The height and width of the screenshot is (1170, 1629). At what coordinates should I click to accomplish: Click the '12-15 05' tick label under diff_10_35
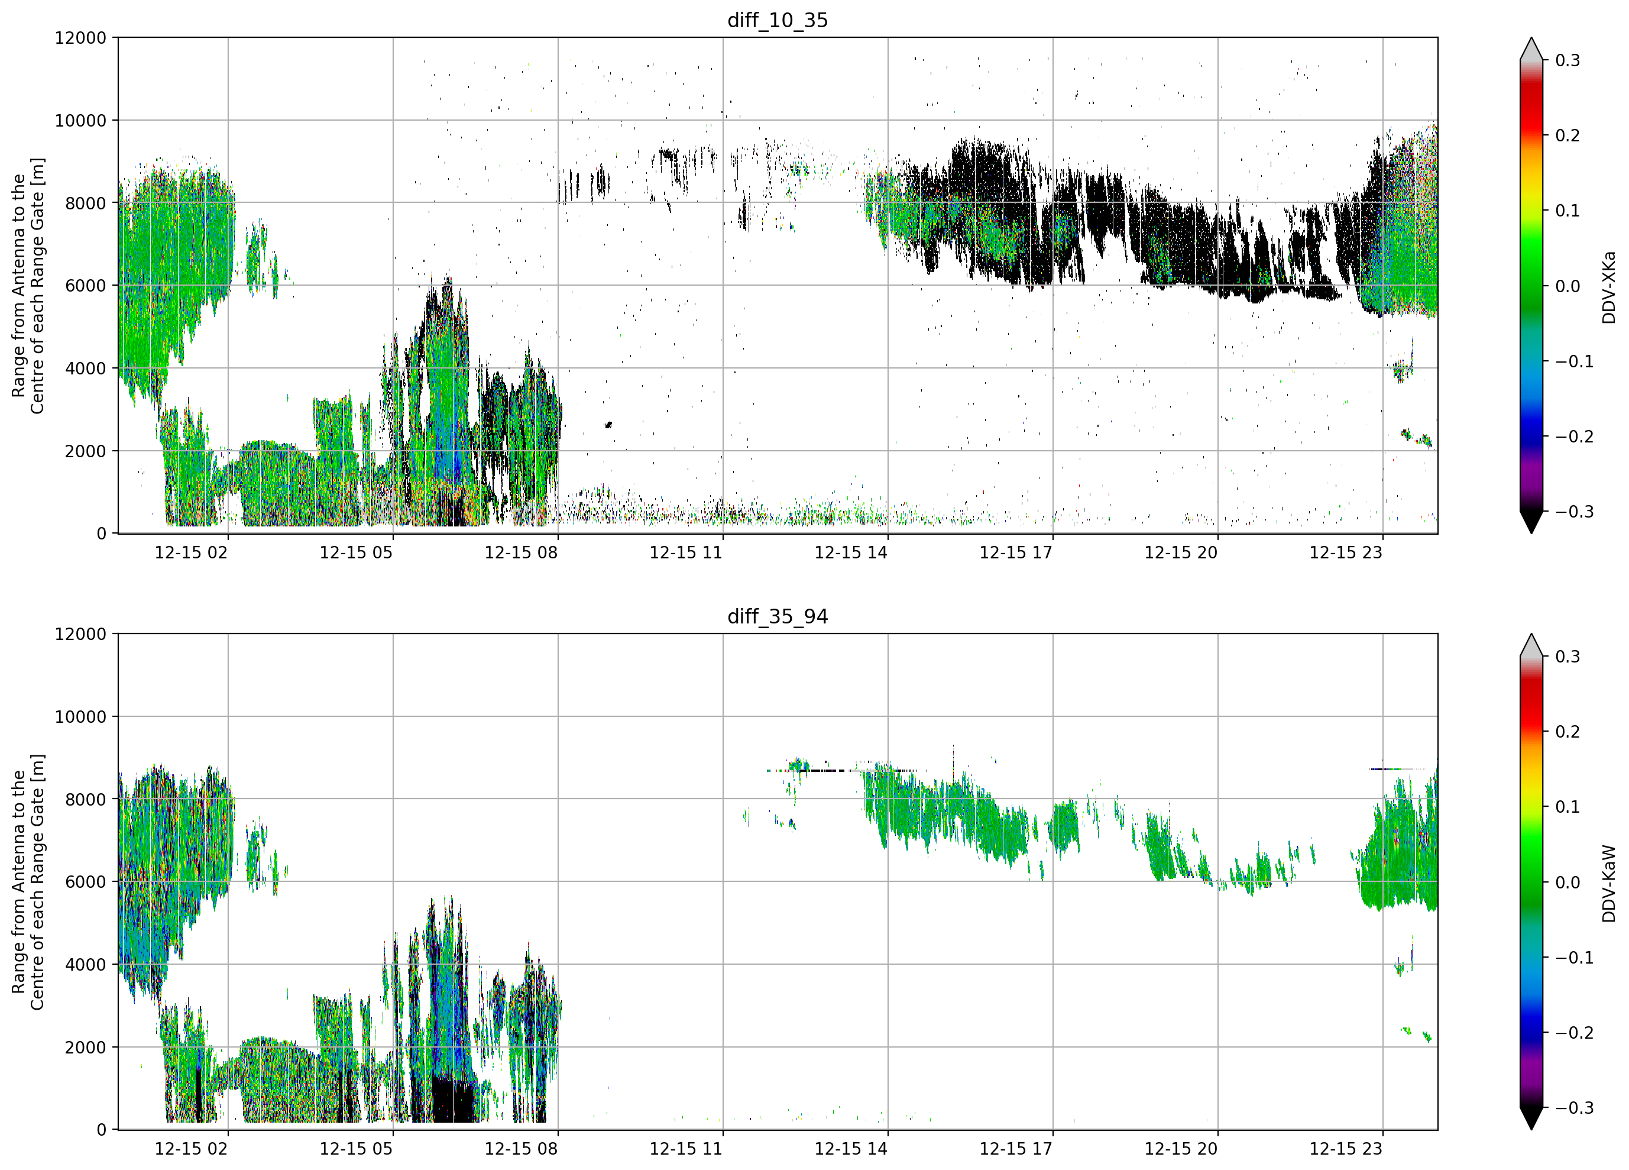(357, 552)
